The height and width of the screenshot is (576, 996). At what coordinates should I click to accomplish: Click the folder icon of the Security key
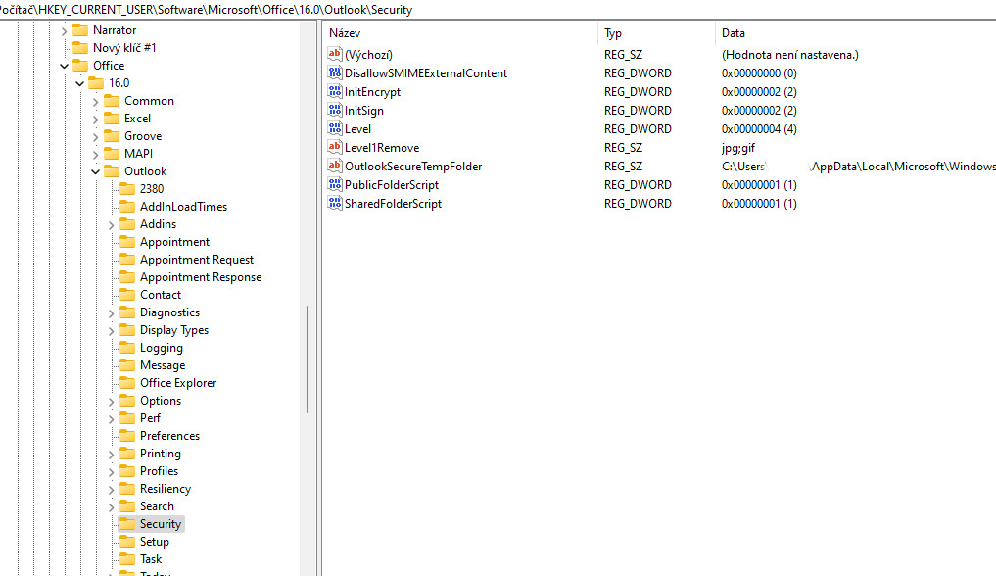point(126,524)
